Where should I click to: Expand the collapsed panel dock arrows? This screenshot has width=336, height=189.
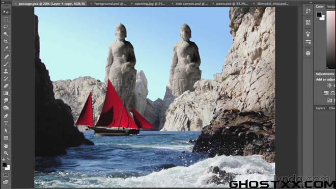[x=311, y=3]
